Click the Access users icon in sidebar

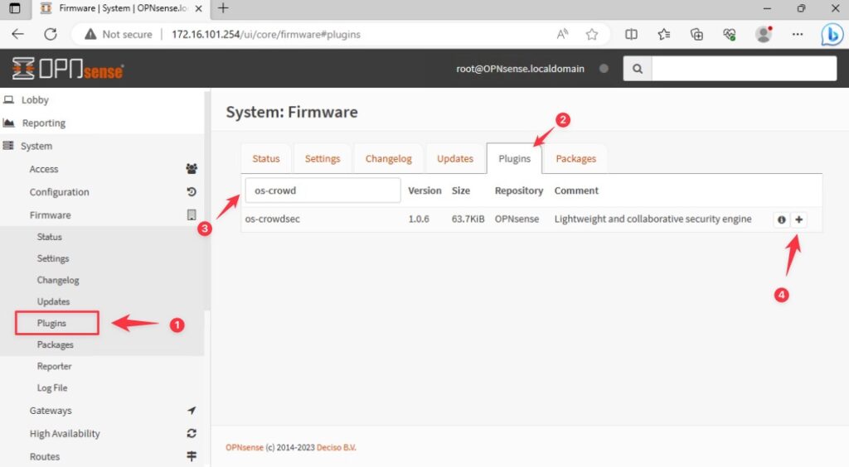pos(192,169)
